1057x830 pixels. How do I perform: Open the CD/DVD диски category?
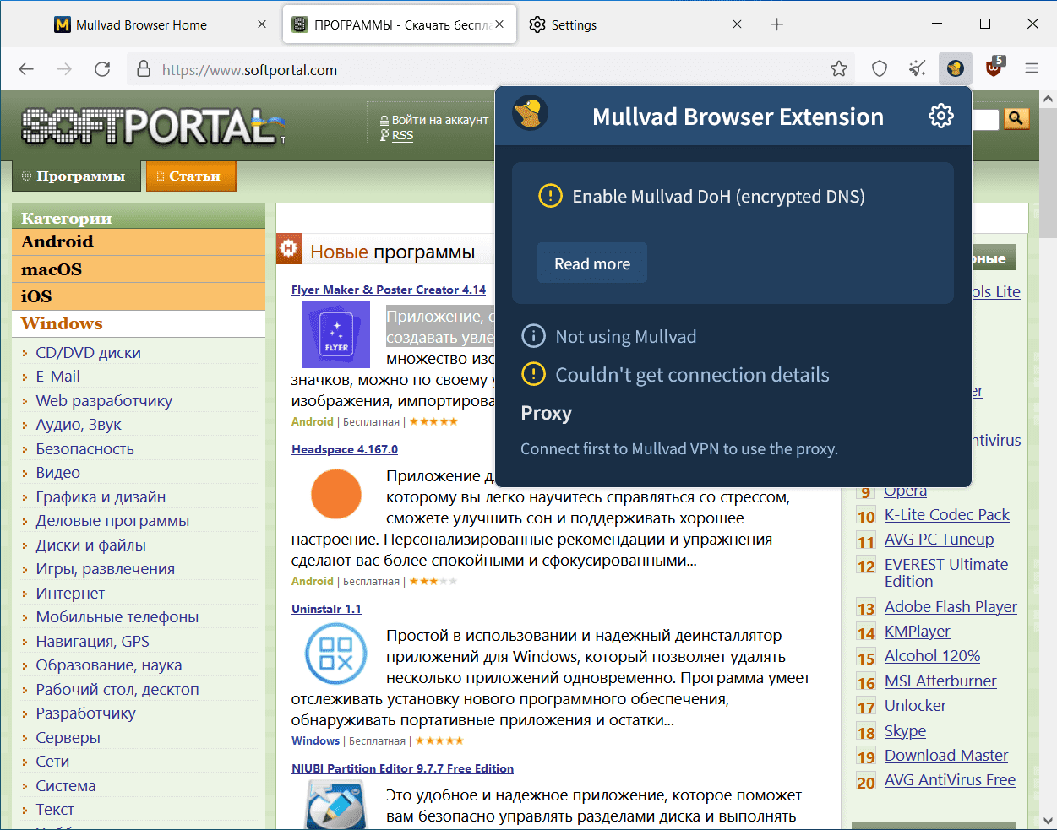click(x=88, y=353)
